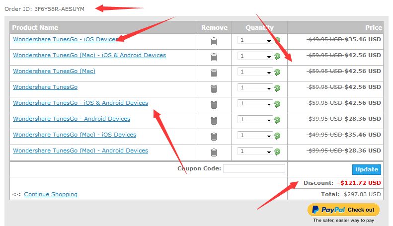Select quantity for TunesGo (Mac) - Android Devices
This screenshot has width=393, height=226.
[x=255, y=151]
